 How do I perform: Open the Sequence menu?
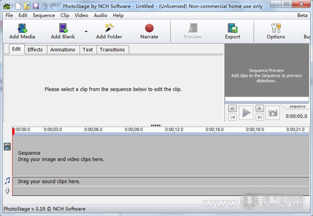[44, 15]
